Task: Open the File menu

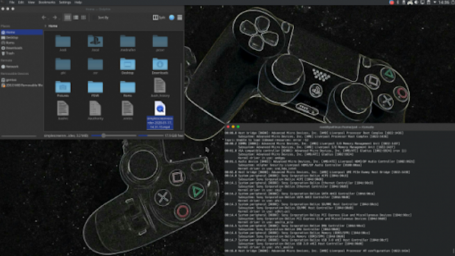Action: pyautogui.click(x=12, y=2)
